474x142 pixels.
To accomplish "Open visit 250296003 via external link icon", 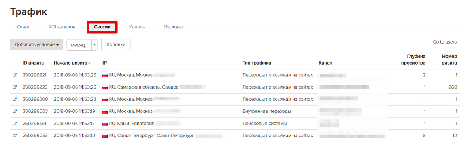I will coord(15,111).
